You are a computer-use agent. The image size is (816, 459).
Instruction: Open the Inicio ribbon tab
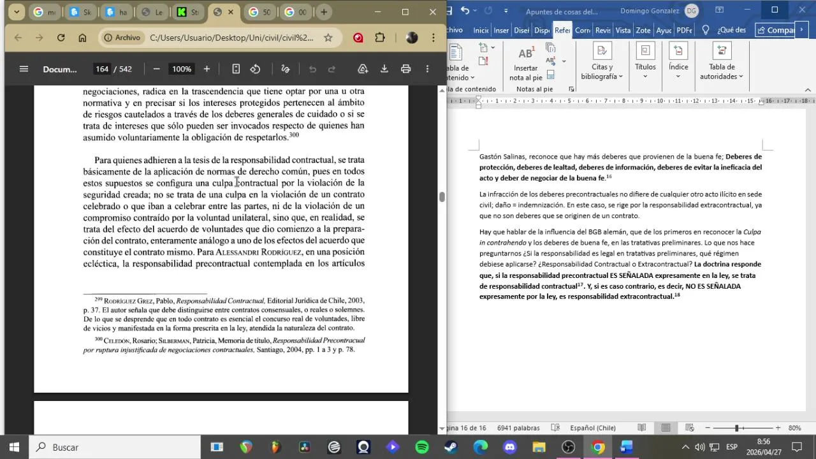[x=481, y=30]
